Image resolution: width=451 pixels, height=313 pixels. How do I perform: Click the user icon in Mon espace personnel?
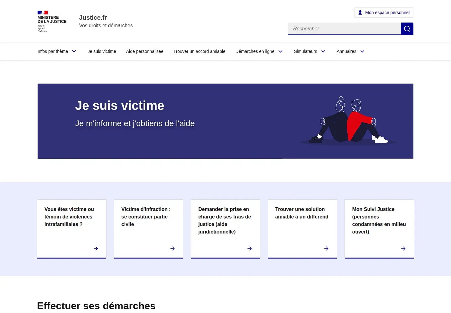360,13
